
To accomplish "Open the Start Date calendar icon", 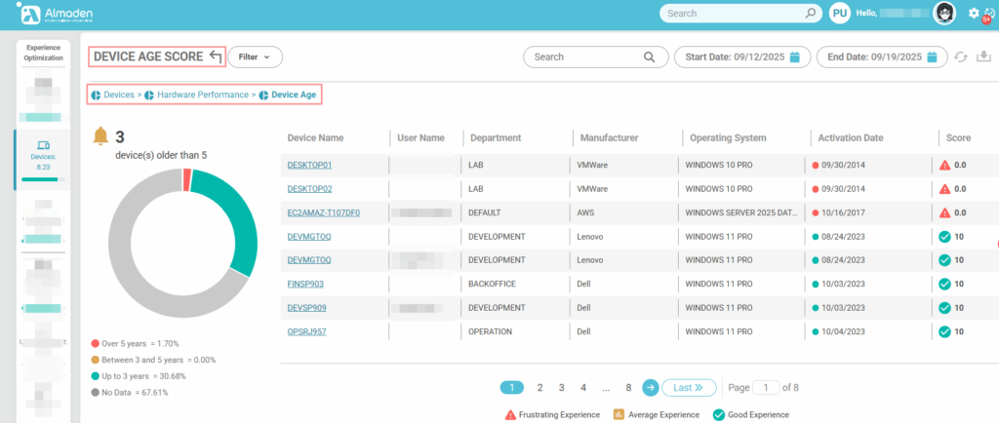I will [x=794, y=58].
